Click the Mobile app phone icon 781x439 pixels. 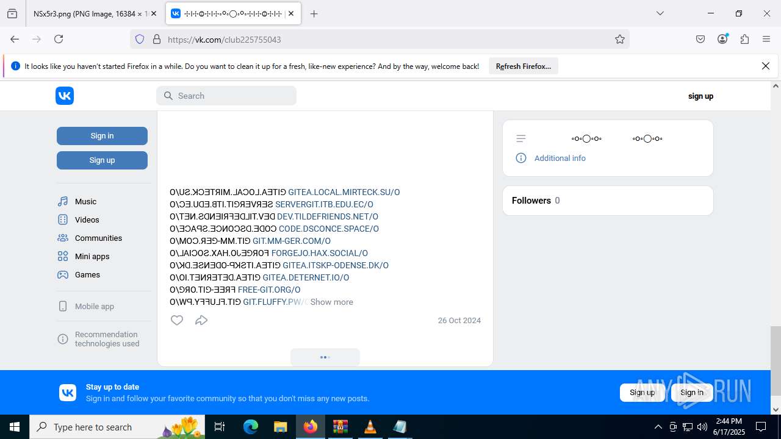pos(63,306)
